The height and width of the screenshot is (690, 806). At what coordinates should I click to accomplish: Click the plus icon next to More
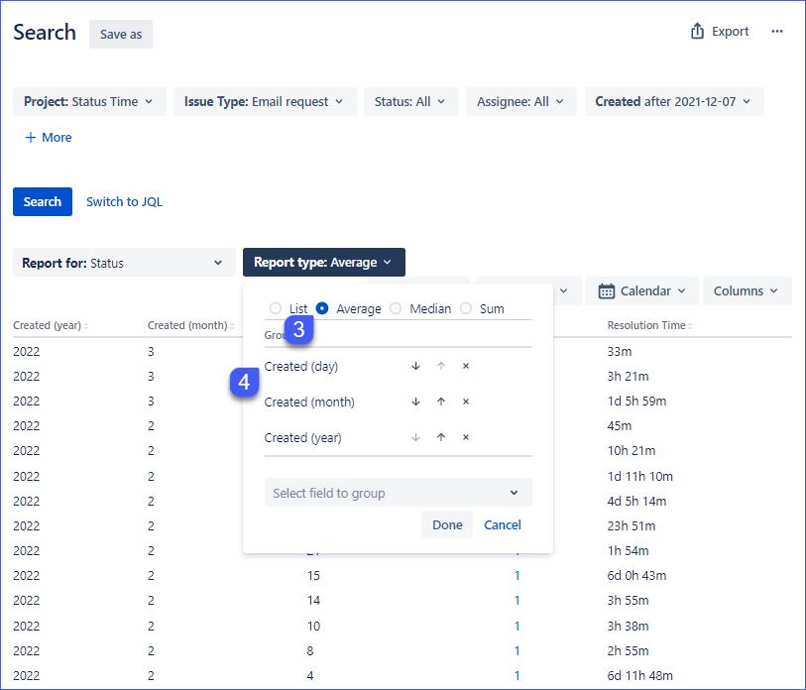click(x=31, y=137)
